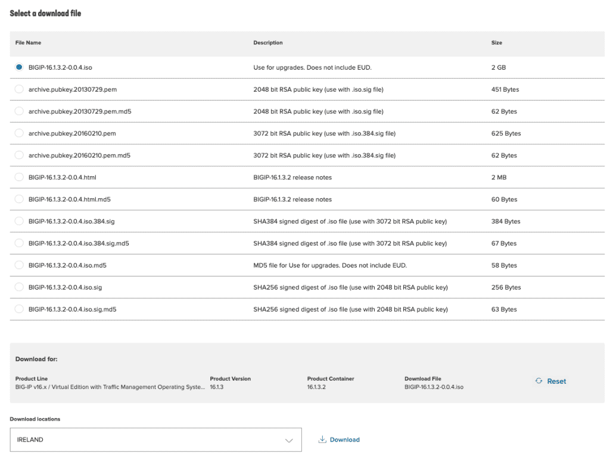Image resolution: width=610 pixels, height=457 pixels.
Task: Select BIGIP-16.1.3.2-0.0.4.iso.sig.md5 radio button
Action: click(x=19, y=309)
